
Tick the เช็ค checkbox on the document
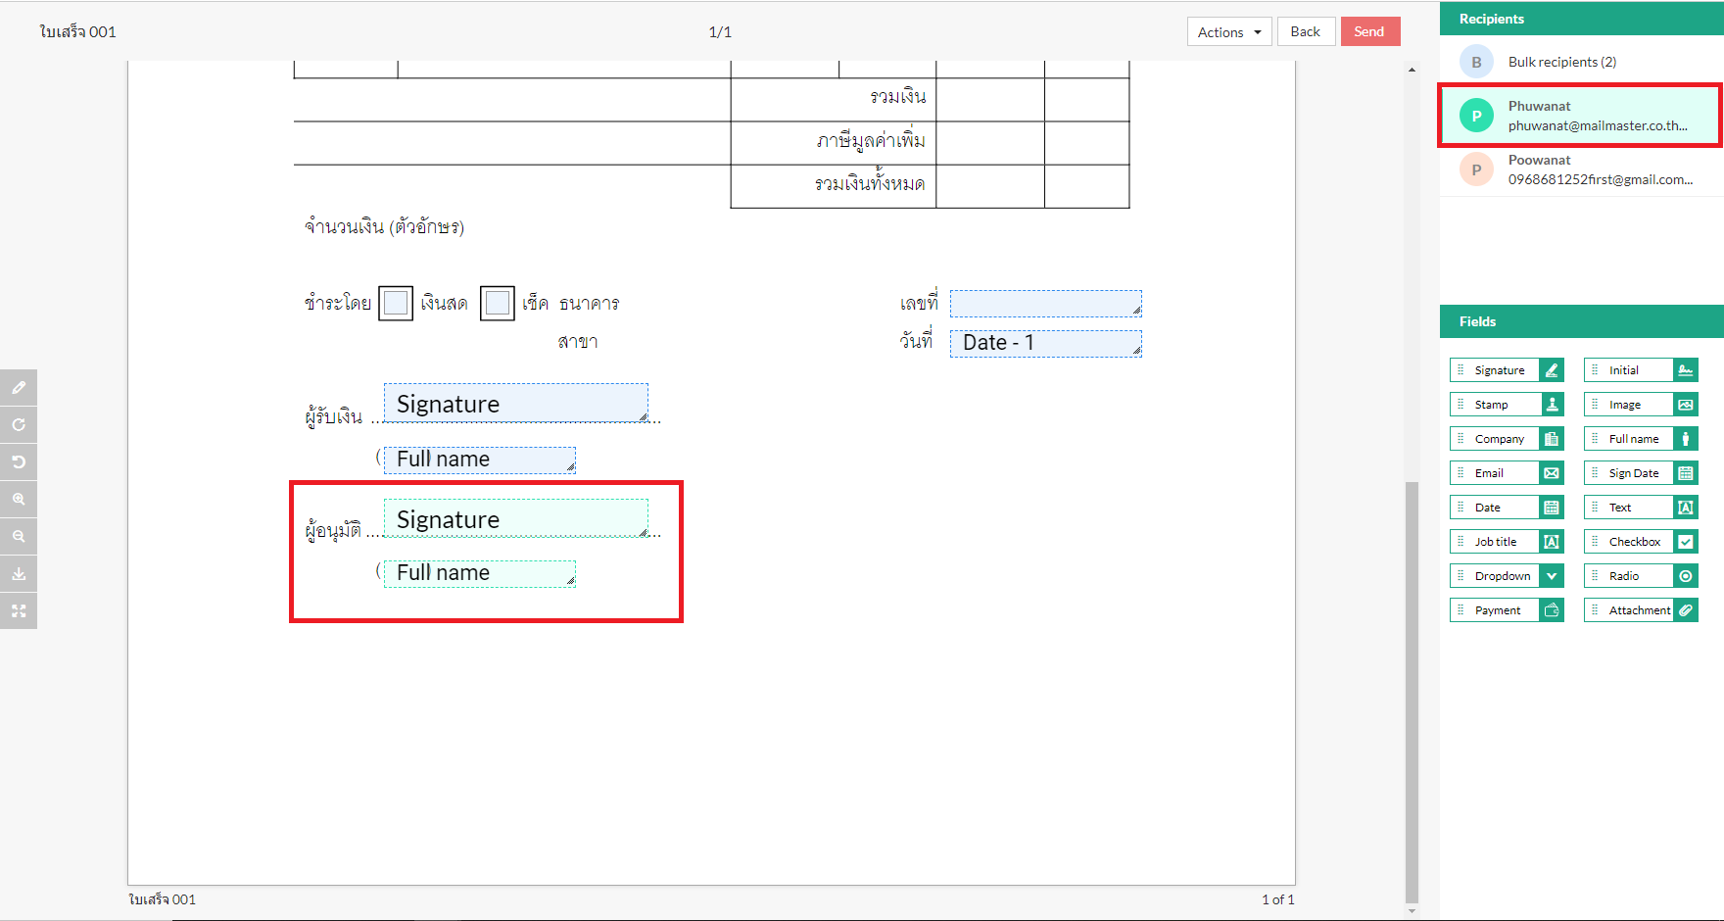[498, 303]
